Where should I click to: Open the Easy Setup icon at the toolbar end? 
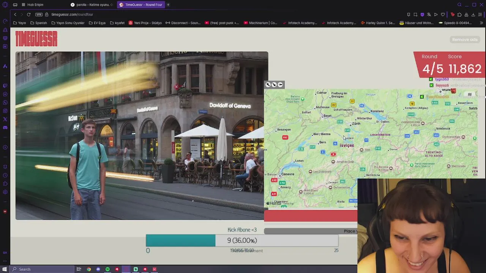tap(480, 14)
